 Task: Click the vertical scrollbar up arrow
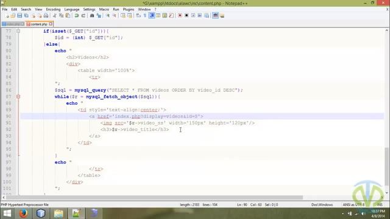[x=387, y=30]
